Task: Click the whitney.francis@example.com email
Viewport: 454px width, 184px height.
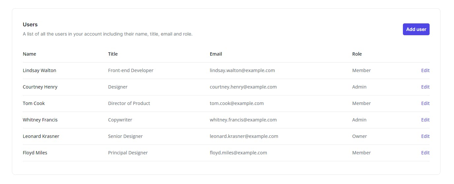Action: pos(243,120)
